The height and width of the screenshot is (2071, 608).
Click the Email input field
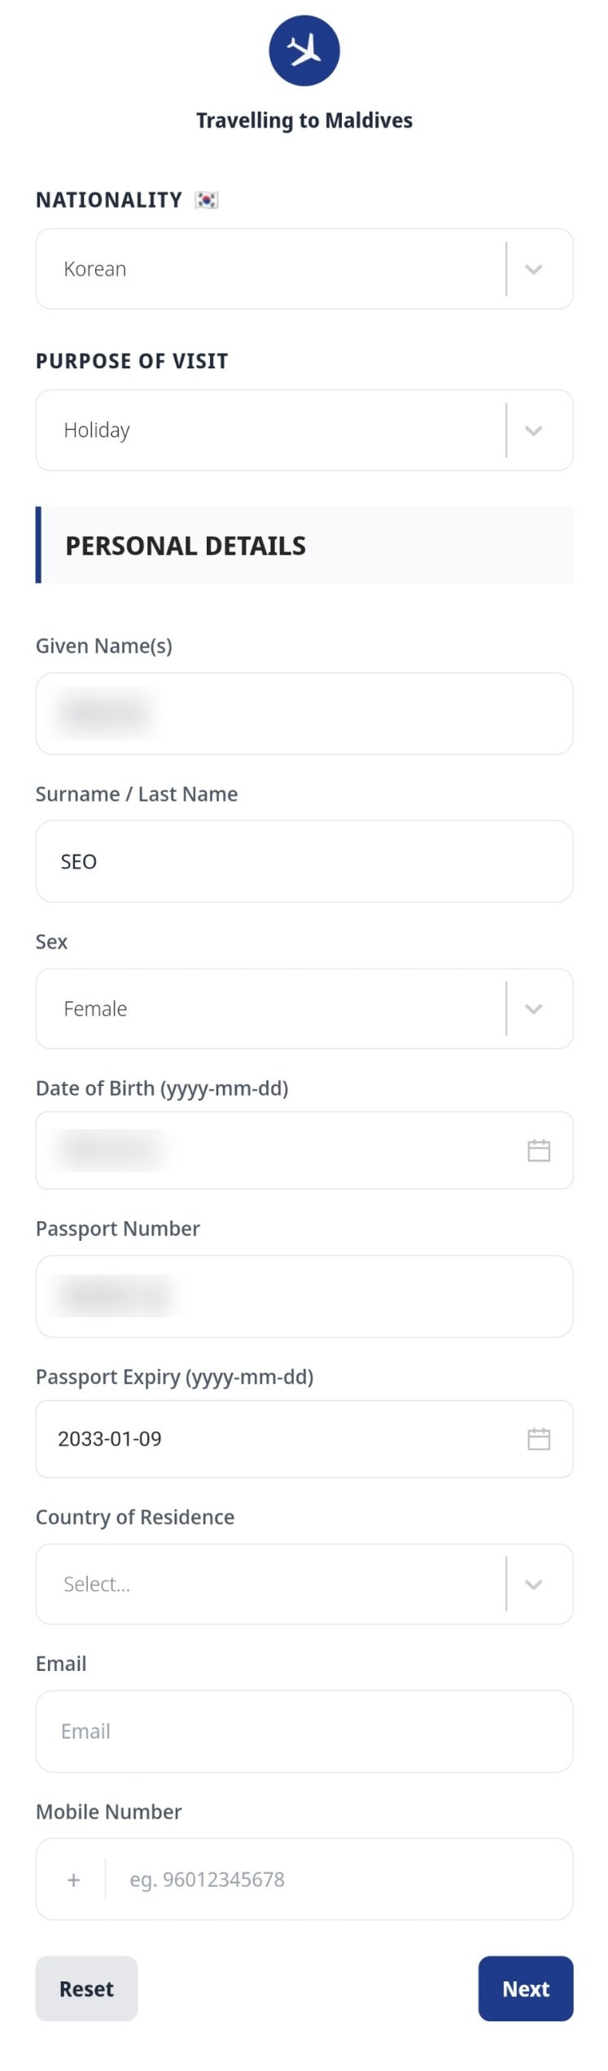tap(304, 1732)
